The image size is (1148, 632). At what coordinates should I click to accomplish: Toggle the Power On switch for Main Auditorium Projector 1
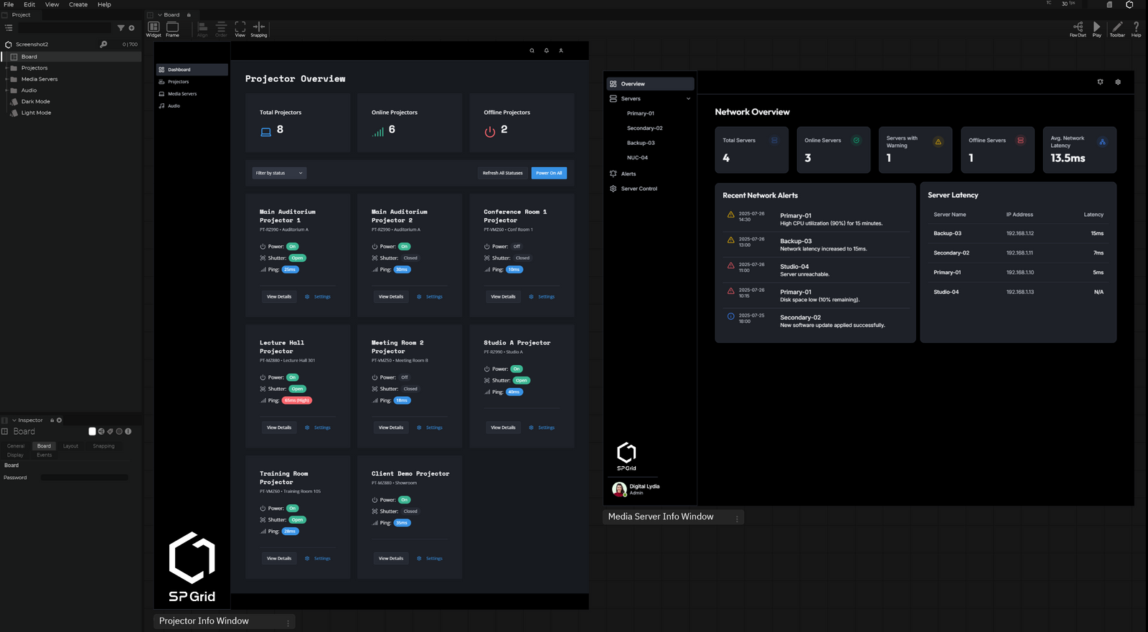pyautogui.click(x=293, y=247)
